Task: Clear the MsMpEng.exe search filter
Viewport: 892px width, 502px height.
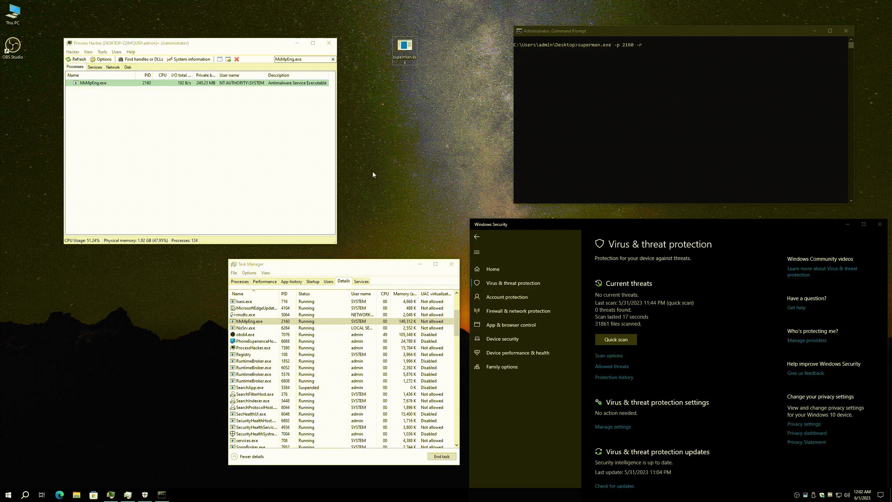Action: [333, 59]
